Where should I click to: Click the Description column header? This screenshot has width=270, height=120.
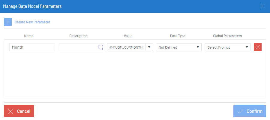point(78,36)
